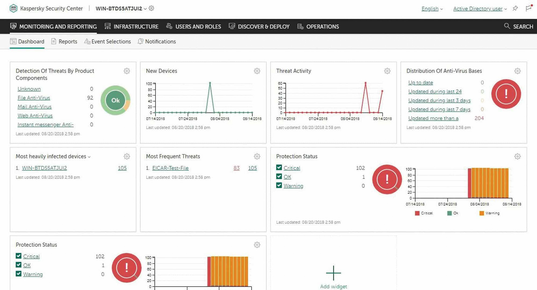
Task: Open server settings gear beside WIN-BTDS5ATJUI2
Action: coord(151,8)
